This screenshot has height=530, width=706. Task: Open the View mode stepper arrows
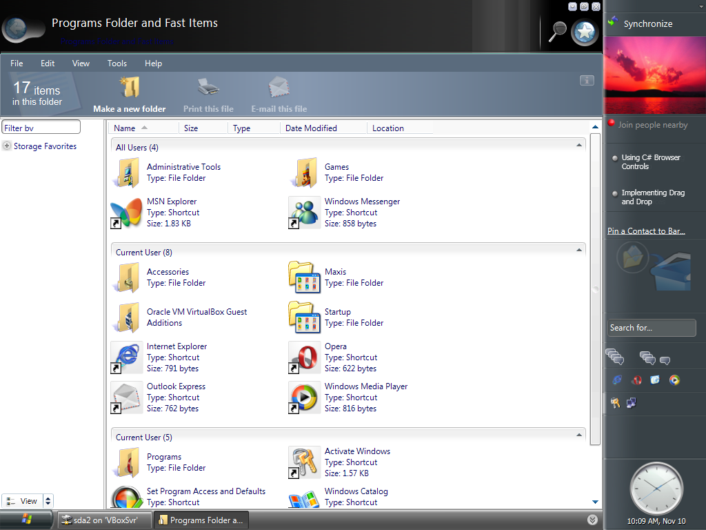[x=48, y=501]
